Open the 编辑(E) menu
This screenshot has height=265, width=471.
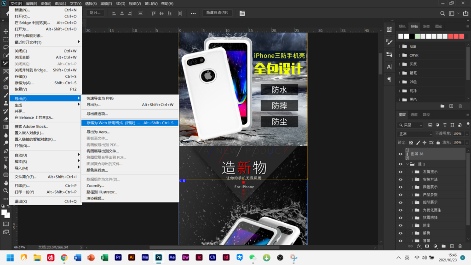pos(31,4)
